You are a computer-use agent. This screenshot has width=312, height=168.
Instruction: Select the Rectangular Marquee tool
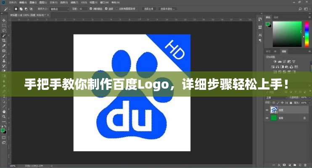(x=4, y=25)
